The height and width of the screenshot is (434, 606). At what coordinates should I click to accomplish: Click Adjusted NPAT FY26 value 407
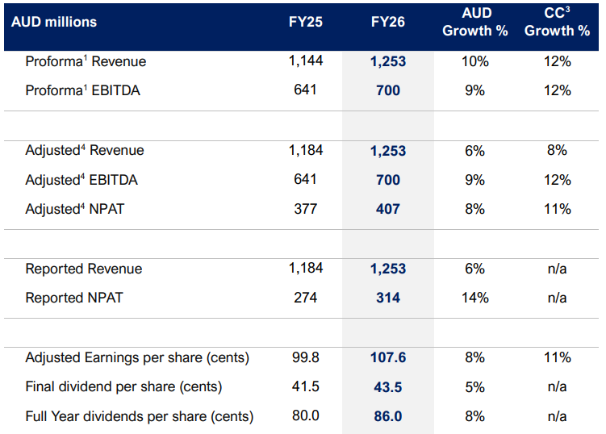click(388, 209)
